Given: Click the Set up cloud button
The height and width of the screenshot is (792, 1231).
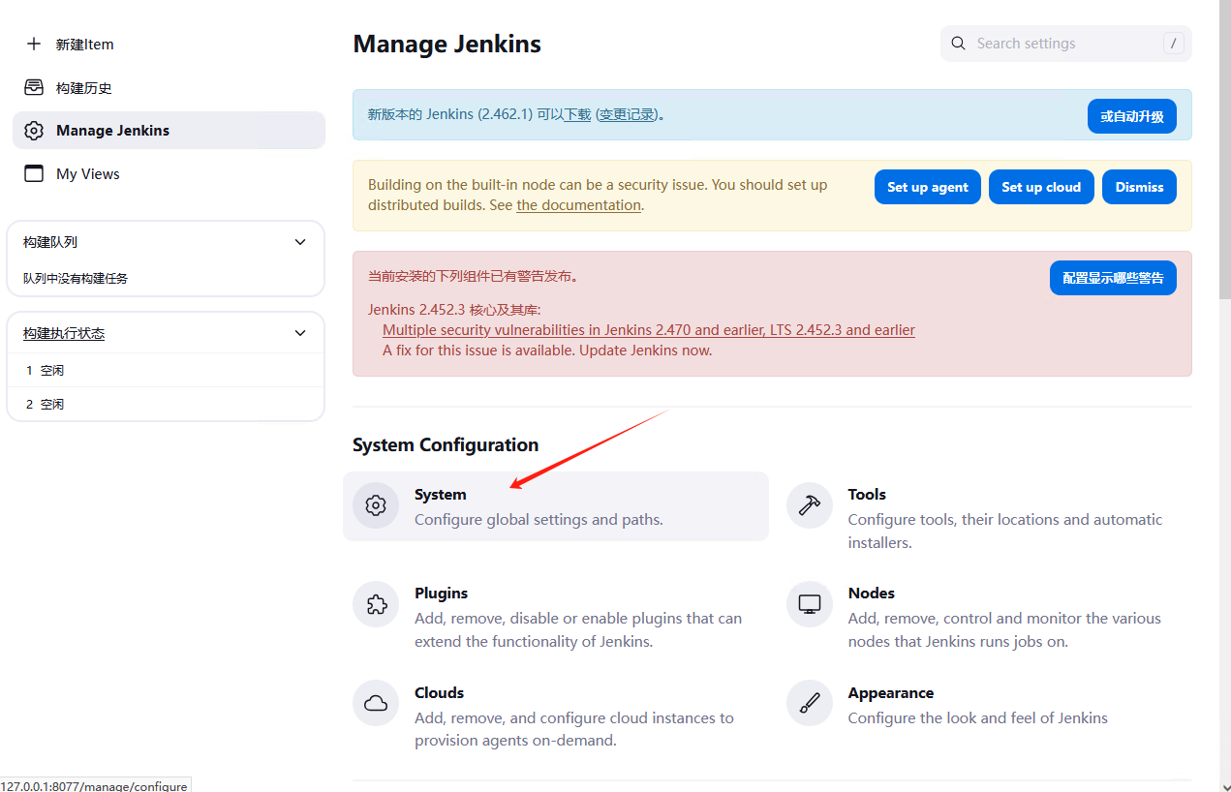Looking at the screenshot, I should [x=1041, y=187].
